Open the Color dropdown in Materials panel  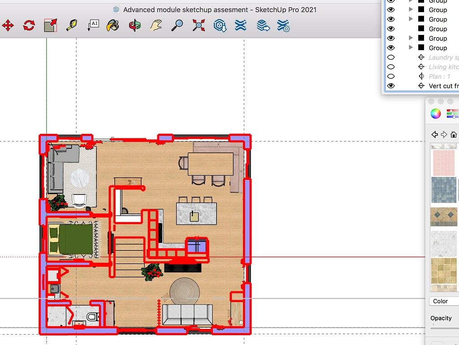(444, 301)
